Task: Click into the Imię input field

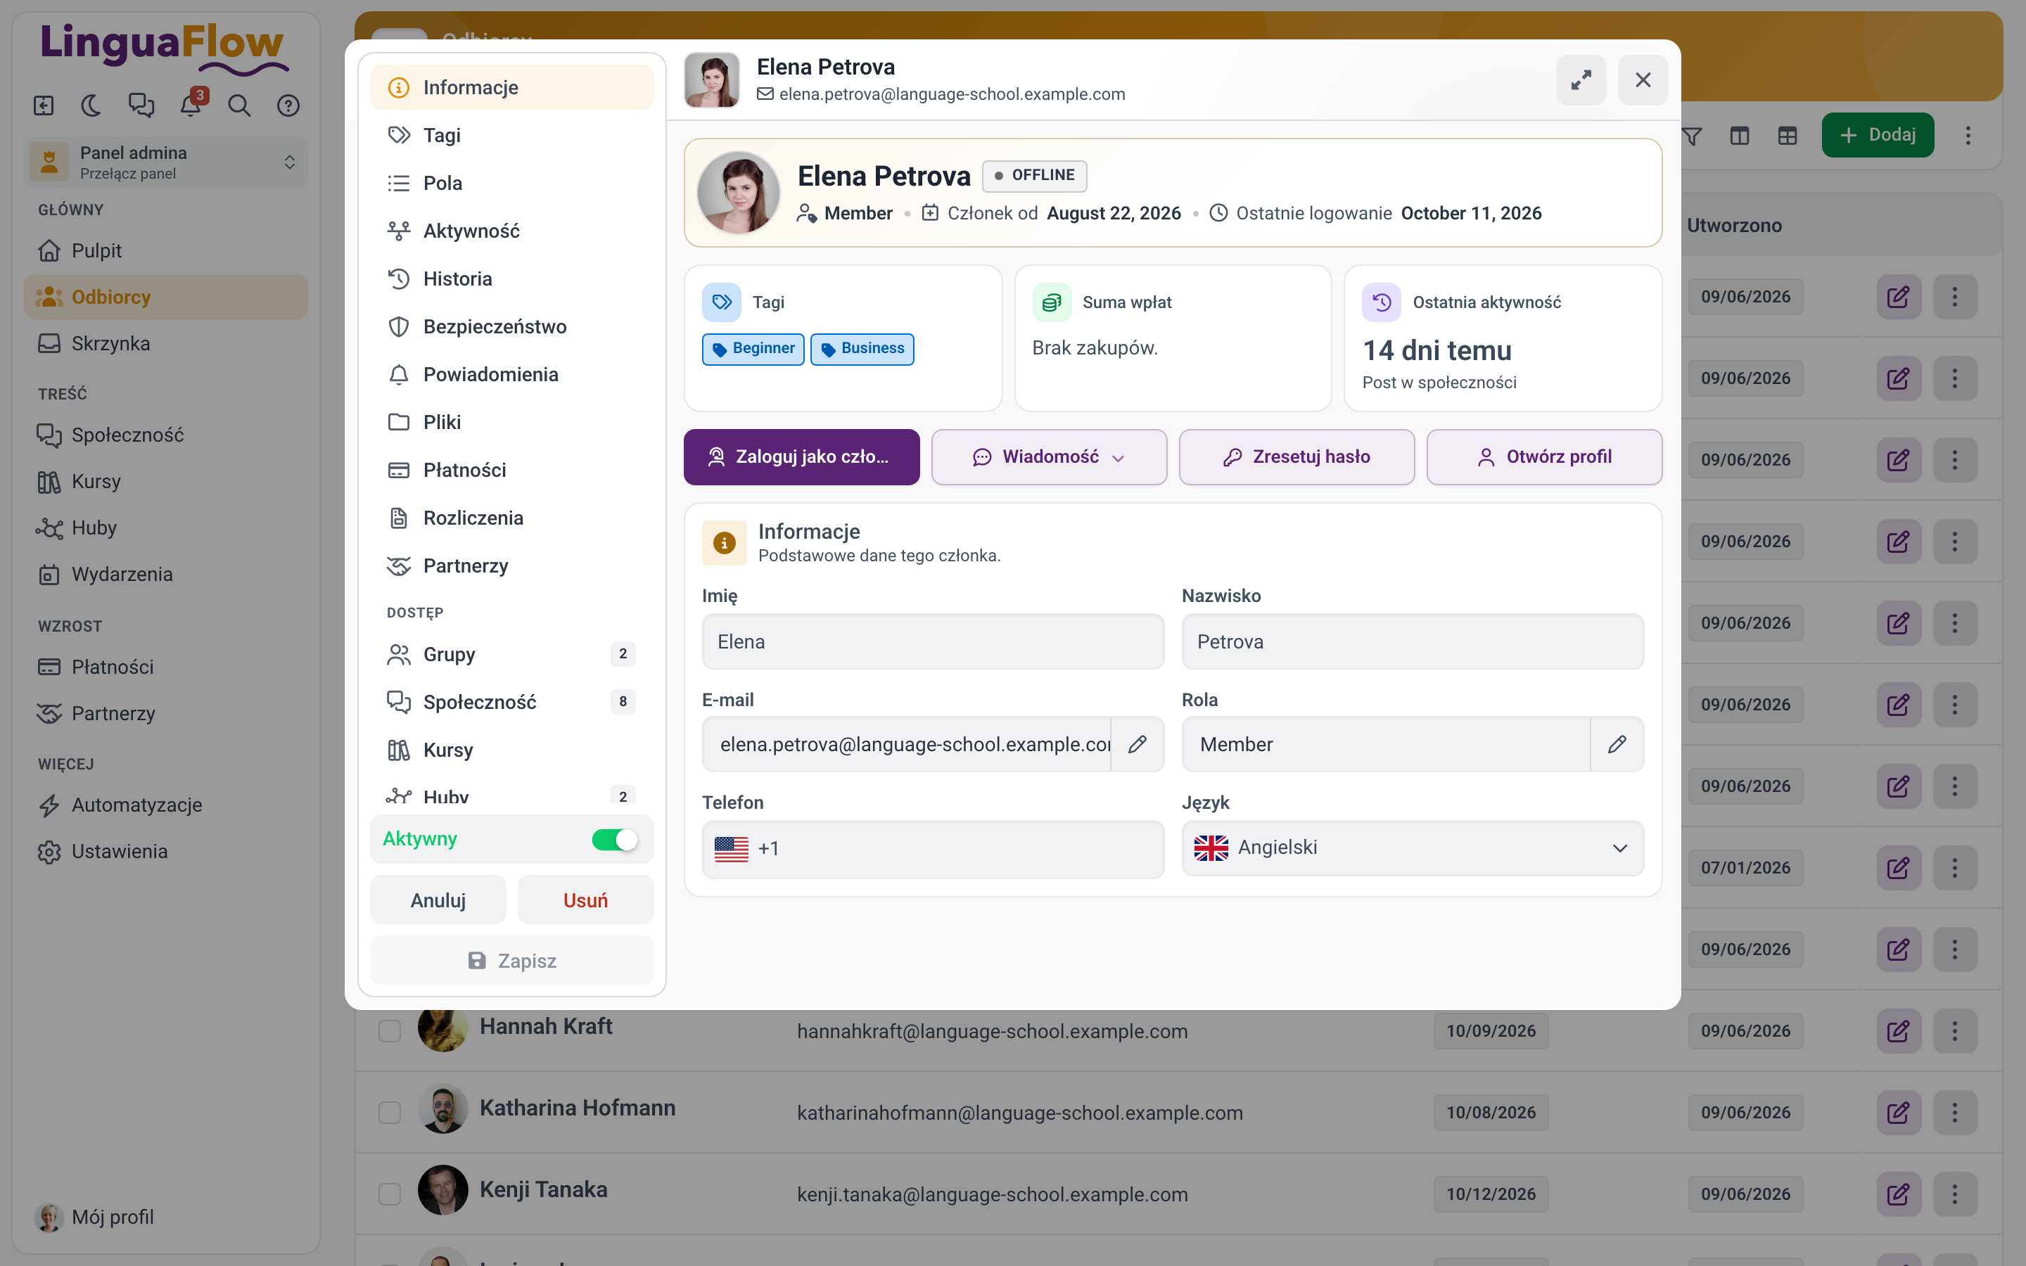Action: click(x=933, y=642)
